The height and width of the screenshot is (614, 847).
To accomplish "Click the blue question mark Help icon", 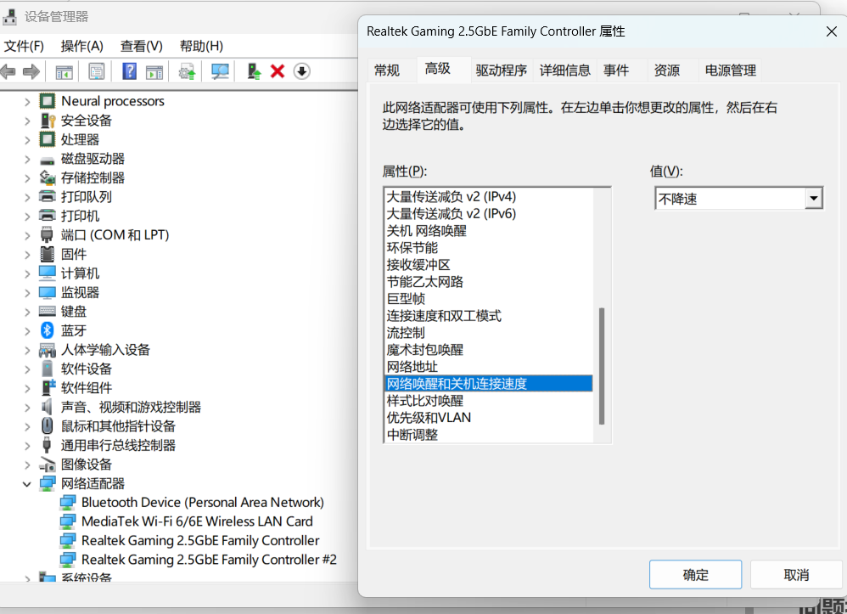I will click(x=129, y=71).
